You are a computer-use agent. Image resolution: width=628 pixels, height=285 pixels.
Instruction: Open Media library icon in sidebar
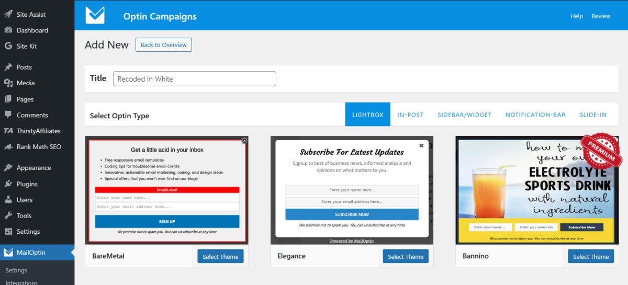coord(8,83)
